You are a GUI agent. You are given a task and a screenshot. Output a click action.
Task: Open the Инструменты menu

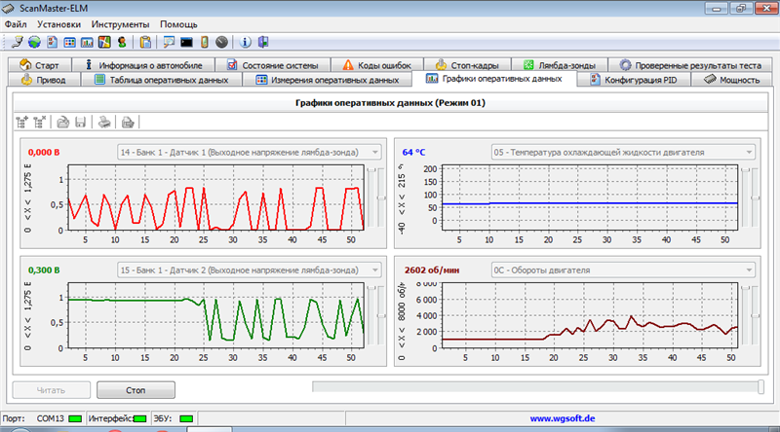[x=120, y=23]
